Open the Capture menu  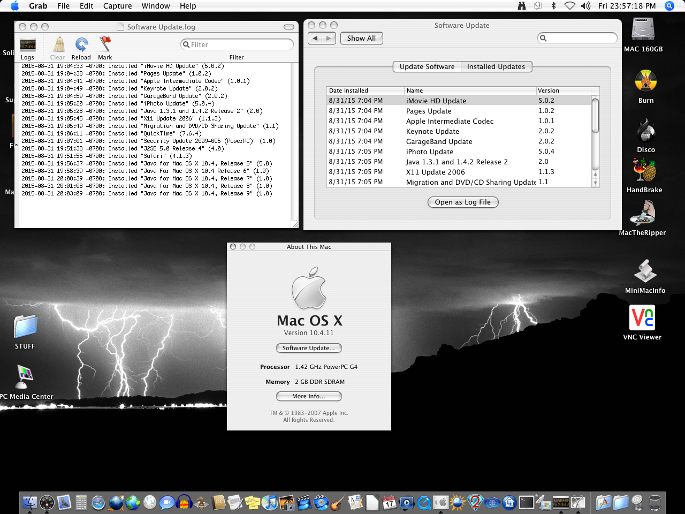[x=118, y=6]
